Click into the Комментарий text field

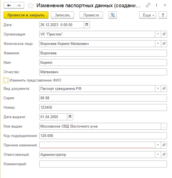pos(103,164)
